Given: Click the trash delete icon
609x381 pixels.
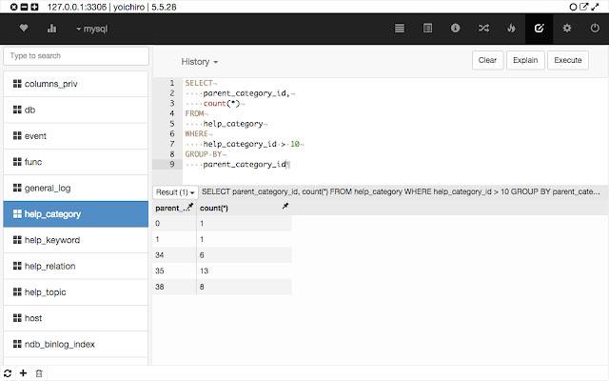Looking at the screenshot, I should 38,372.
